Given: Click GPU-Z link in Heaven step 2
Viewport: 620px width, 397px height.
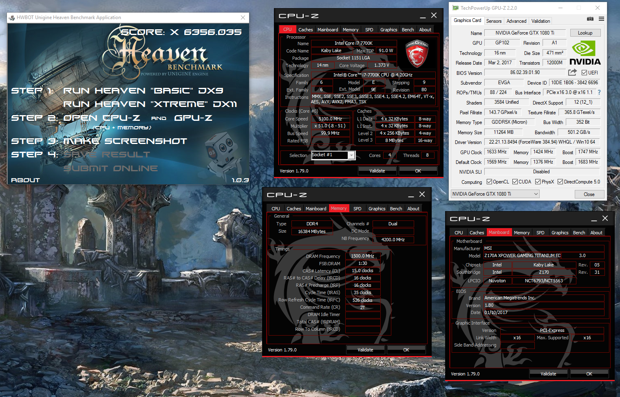Looking at the screenshot, I should 193,118.
